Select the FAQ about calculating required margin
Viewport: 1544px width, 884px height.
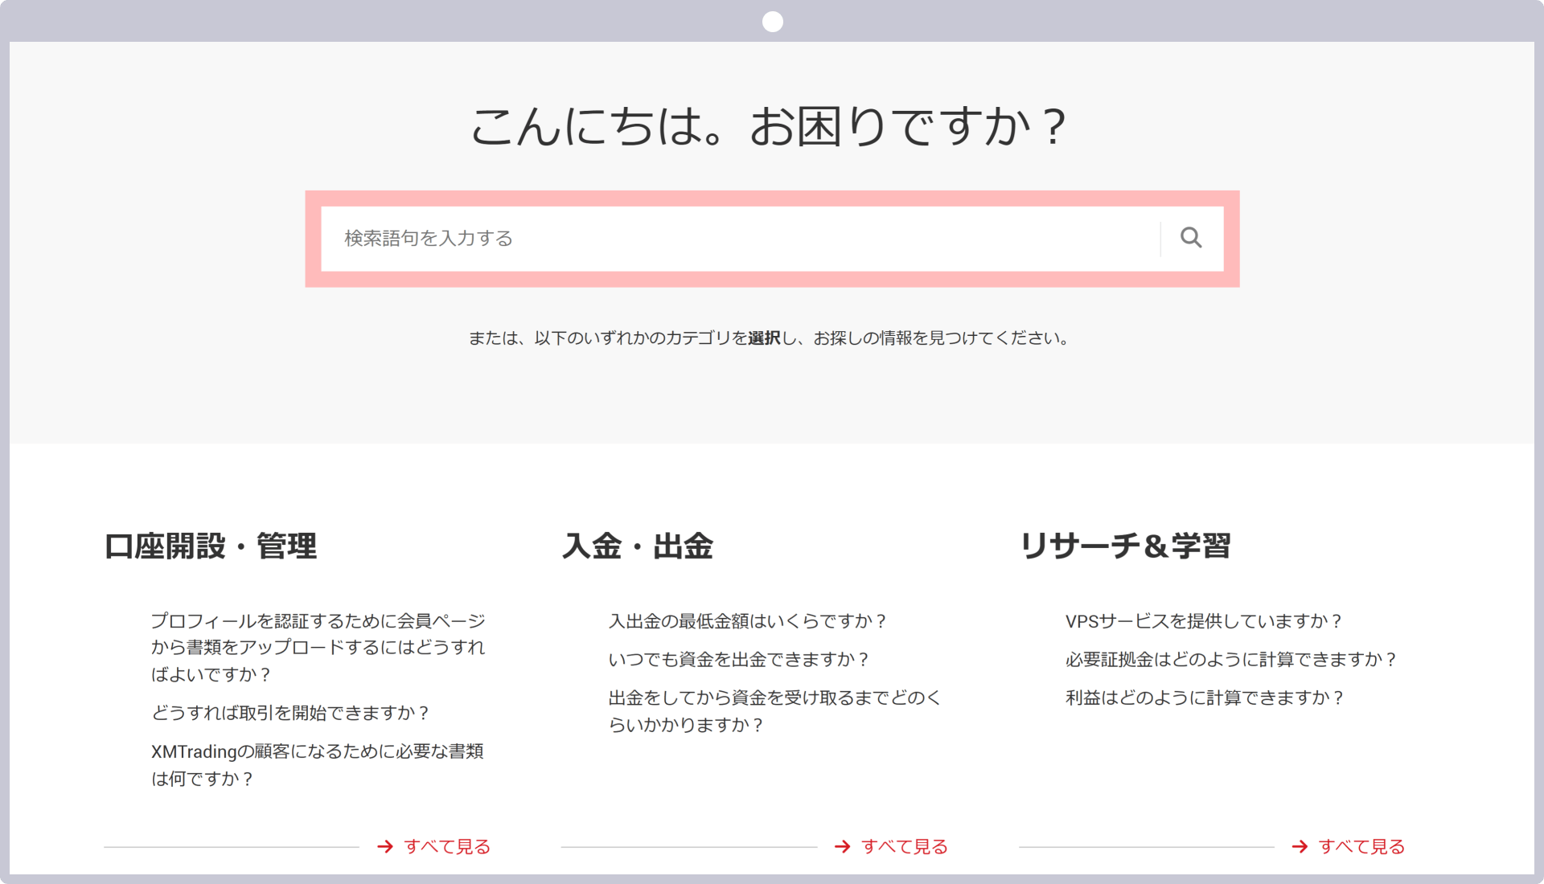[1231, 659]
